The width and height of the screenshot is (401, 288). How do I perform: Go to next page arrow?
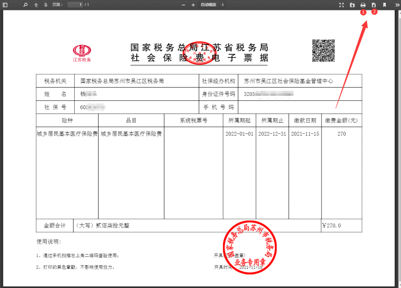(x=46, y=5)
